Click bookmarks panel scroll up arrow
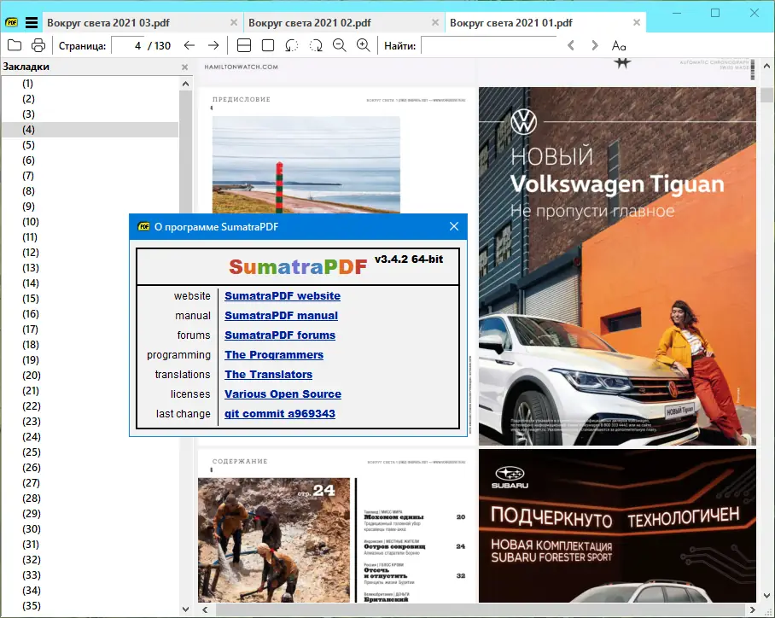The height and width of the screenshot is (618, 775). point(185,84)
